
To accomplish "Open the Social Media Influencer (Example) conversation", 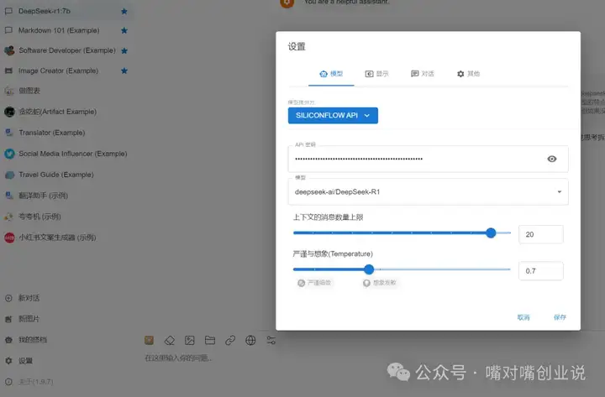I will pos(66,154).
